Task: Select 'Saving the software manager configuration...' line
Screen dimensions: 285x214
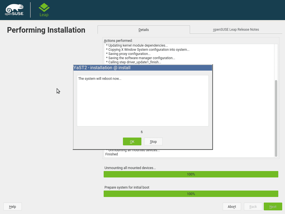Action: click(141, 58)
